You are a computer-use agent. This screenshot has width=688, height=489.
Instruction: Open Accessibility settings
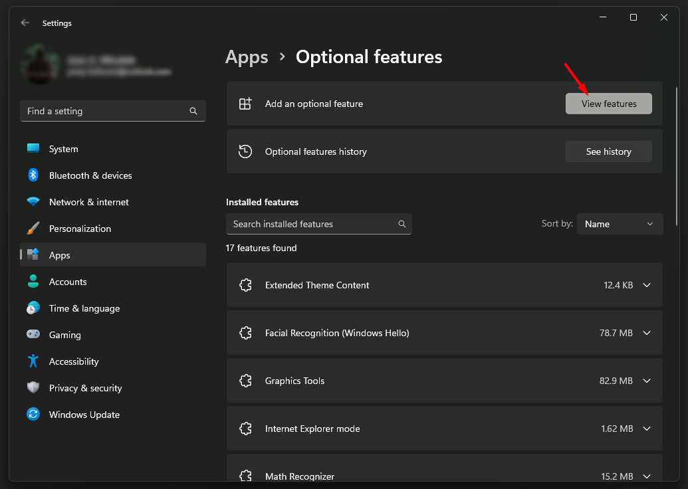[113, 361]
